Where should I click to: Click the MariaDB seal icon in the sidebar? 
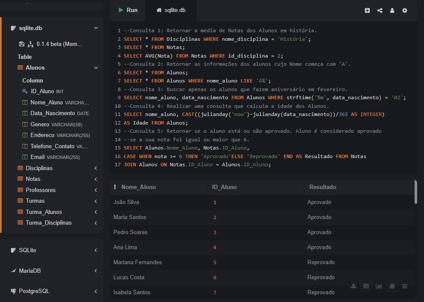coord(13,271)
